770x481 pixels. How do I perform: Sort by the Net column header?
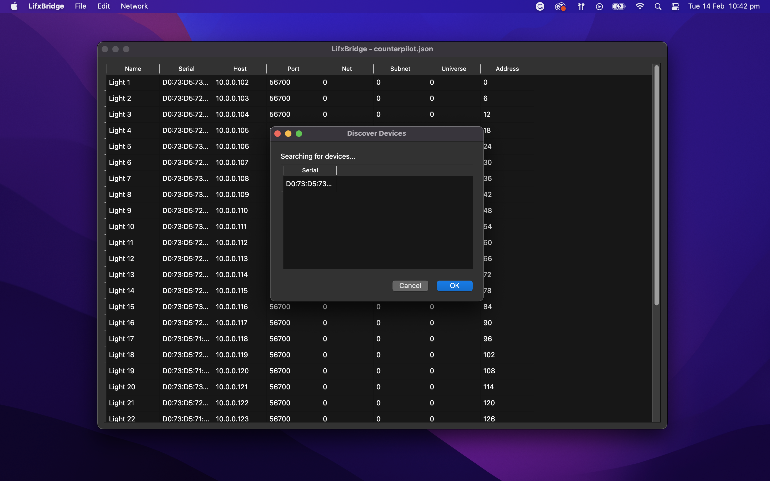pyautogui.click(x=347, y=69)
